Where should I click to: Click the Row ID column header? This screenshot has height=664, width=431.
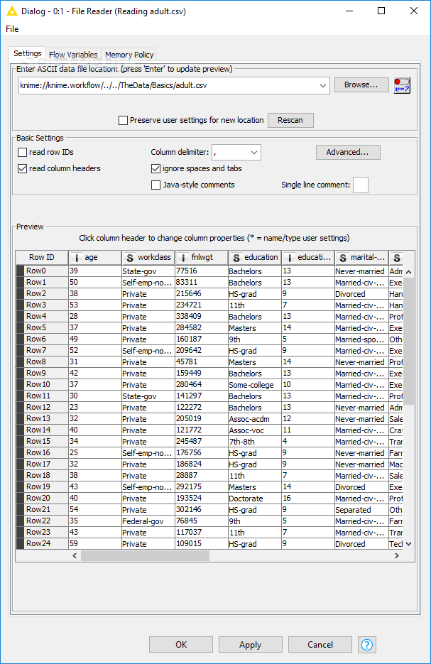pos(42,258)
